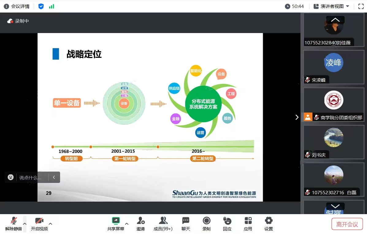Collapse the participant video sidebar arrow
The image size is (367, 234).
[x=296, y=117]
